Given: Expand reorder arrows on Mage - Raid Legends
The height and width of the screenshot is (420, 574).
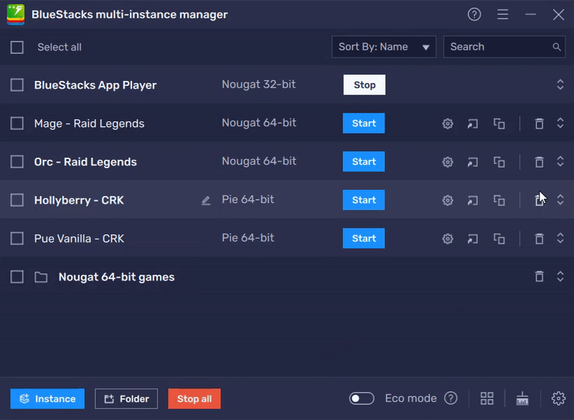Looking at the screenshot, I should click(560, 123).
